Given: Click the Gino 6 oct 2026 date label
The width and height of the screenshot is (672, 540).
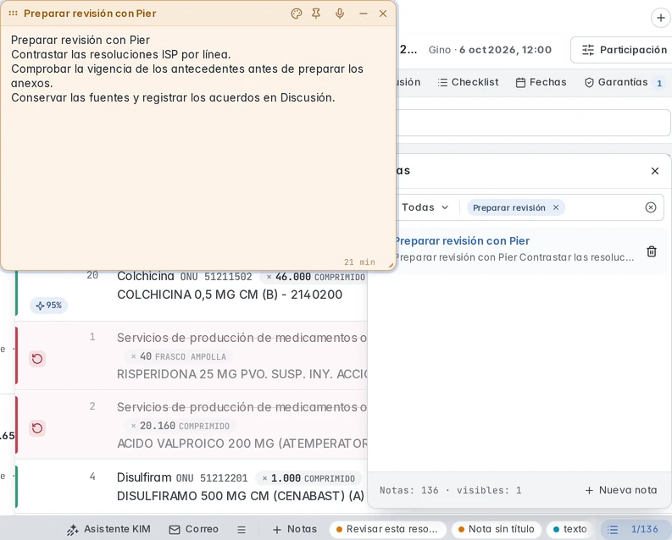Looking at the screenshot, I should 490,50.
